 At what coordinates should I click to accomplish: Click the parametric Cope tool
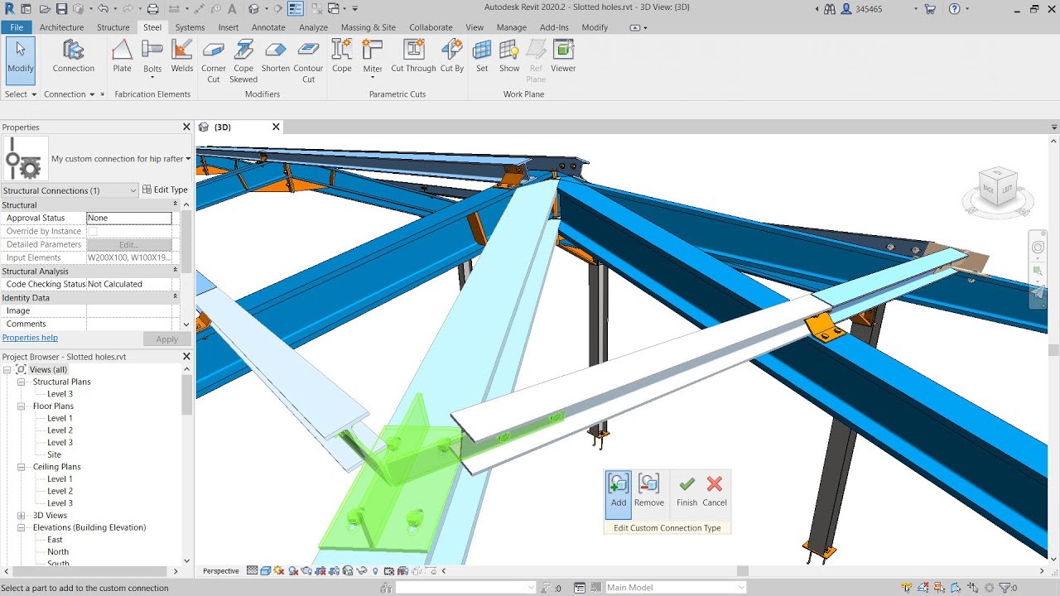[342, 56]
